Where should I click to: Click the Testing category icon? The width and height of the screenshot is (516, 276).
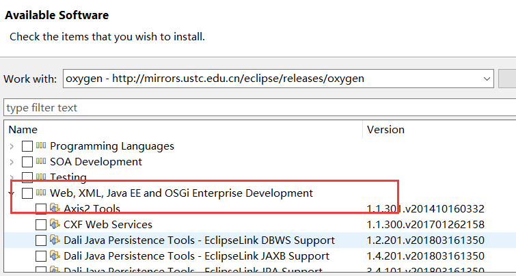41,177
